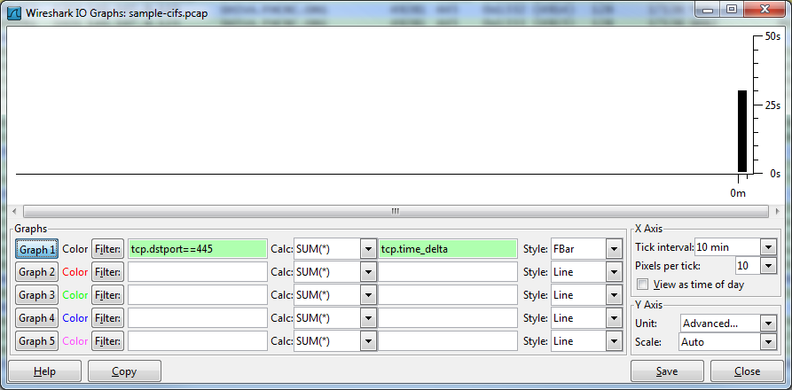Click the tcp.time_delta field
The height and width of the screenshot is (390, 792).
447,249
